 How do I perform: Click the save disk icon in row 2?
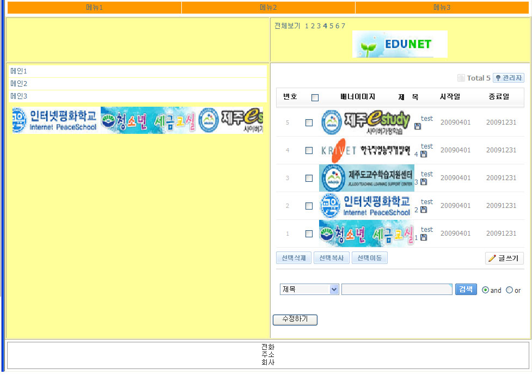(424, 210)
